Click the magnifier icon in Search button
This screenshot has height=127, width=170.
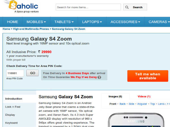coord(127,7)
